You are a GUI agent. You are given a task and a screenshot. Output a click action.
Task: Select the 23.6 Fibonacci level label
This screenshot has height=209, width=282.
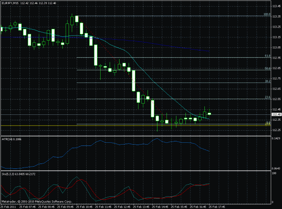click(268, 97)
